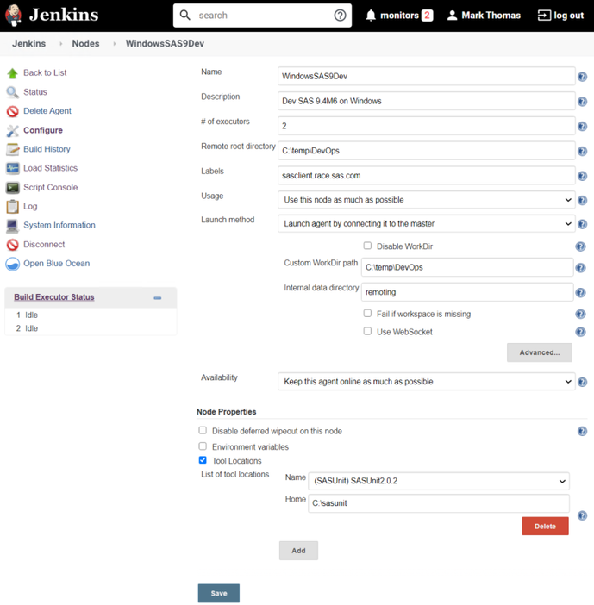The width and height of the screenshot is (594, 605).
Task: Open the tool Name SASUnit dropdown
Action: (x=439, y=481)
